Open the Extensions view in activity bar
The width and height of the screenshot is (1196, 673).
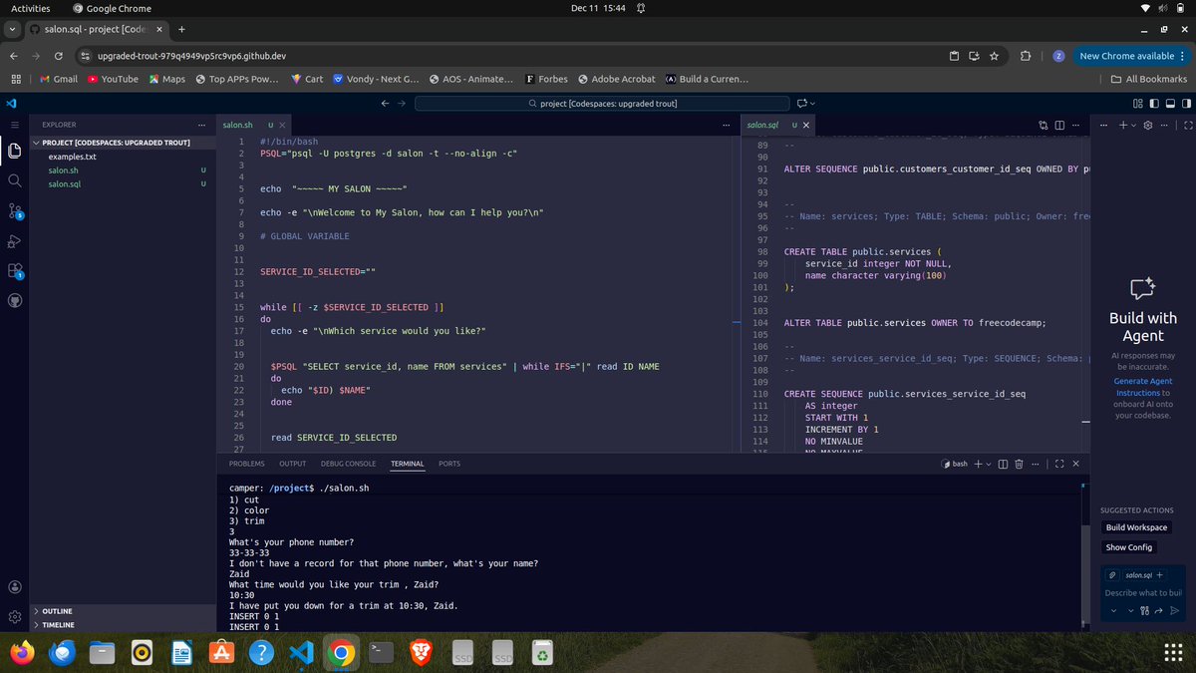(x=14, y=271)
